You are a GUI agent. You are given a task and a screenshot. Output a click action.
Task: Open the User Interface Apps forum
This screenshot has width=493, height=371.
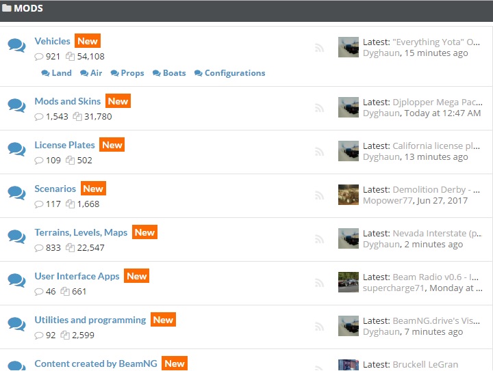[77, 276]
